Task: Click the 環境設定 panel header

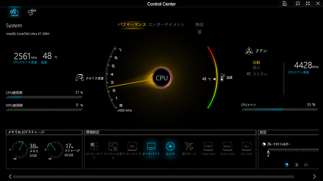Action: [170, 132]
